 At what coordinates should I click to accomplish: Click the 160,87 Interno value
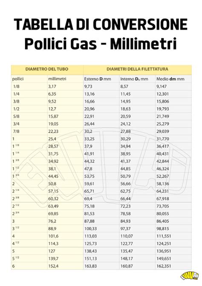point(127,266)
